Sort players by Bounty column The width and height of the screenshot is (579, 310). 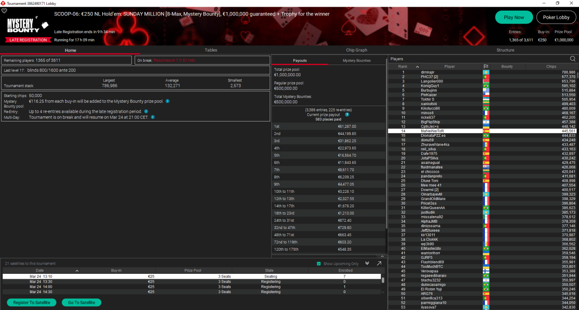point(507,67)
